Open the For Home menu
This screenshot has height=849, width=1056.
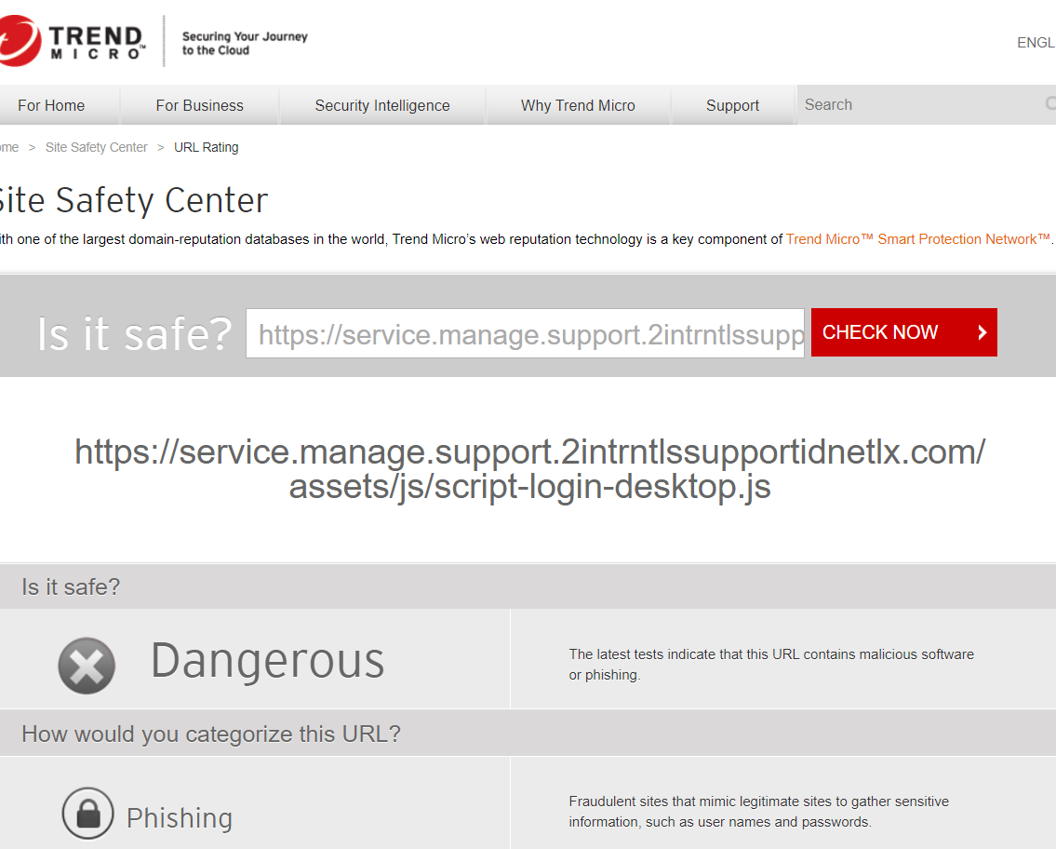click(x=51, y=106)
